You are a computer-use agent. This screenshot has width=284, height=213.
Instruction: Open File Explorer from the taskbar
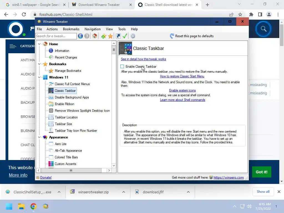click(21, 206)
